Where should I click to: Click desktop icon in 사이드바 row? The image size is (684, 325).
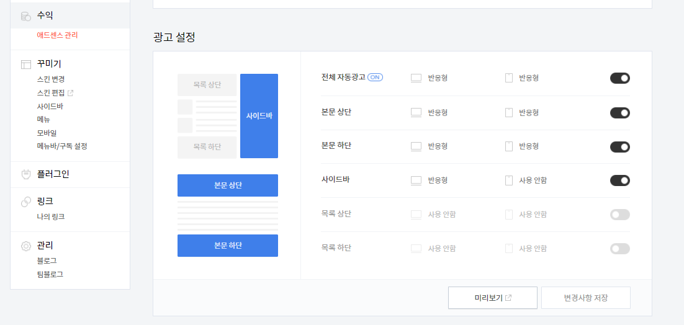[416, 180]
